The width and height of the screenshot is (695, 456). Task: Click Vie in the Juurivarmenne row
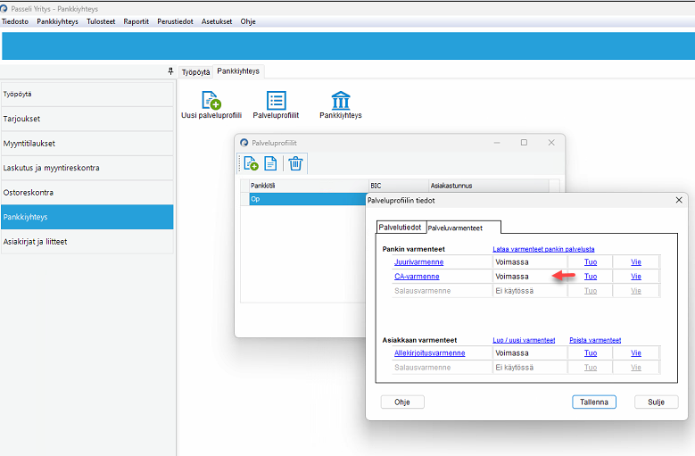point(636,261)
